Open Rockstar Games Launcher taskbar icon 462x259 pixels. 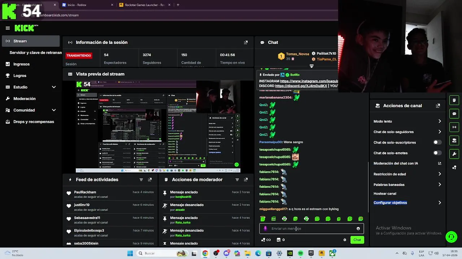point(322,253)
